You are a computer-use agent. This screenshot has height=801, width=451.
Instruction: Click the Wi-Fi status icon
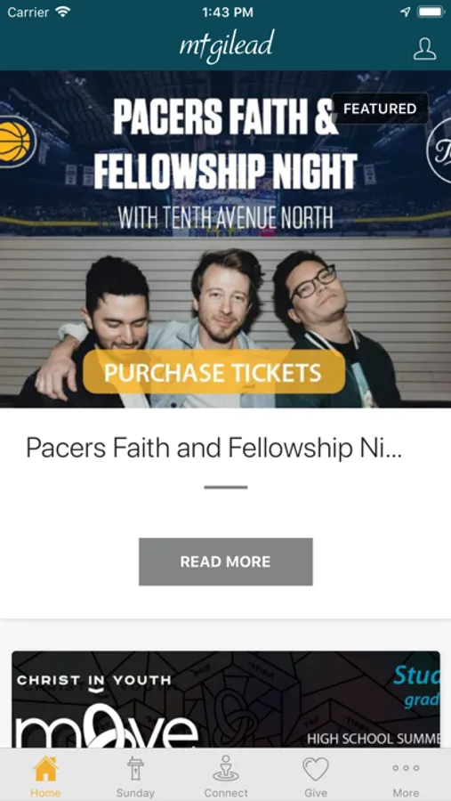63,12
